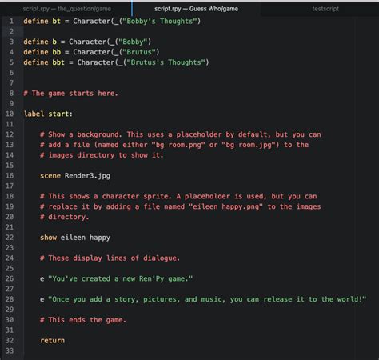Image resolution: width=379 pixels, height=360 pixels.
Task: Click "Render3.jpg" on the scene line
Action: pos(87,176)
